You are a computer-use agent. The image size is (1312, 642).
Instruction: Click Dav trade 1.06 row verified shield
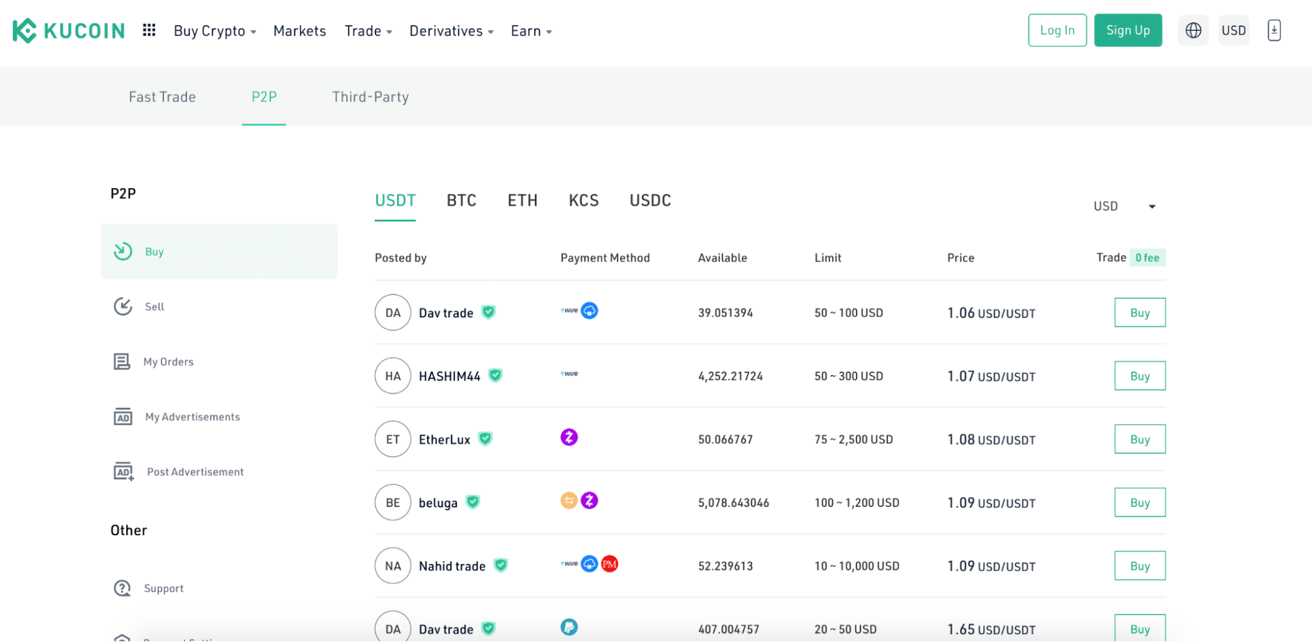coord(488,312)
